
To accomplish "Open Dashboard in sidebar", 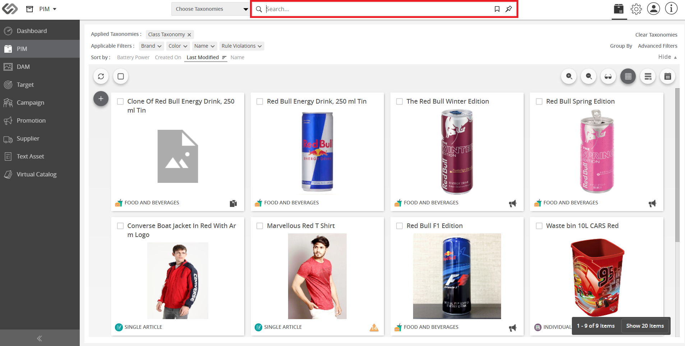I will [x=40, y=31].
